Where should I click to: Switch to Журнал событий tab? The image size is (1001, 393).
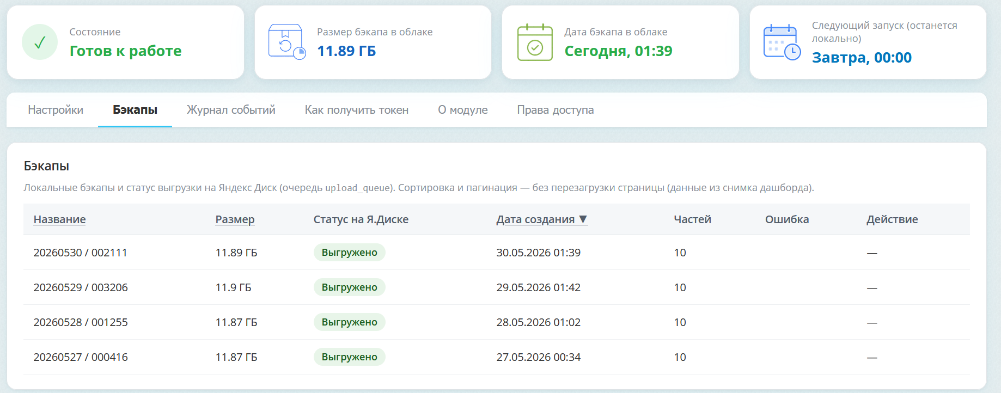[x=231, y=110]
